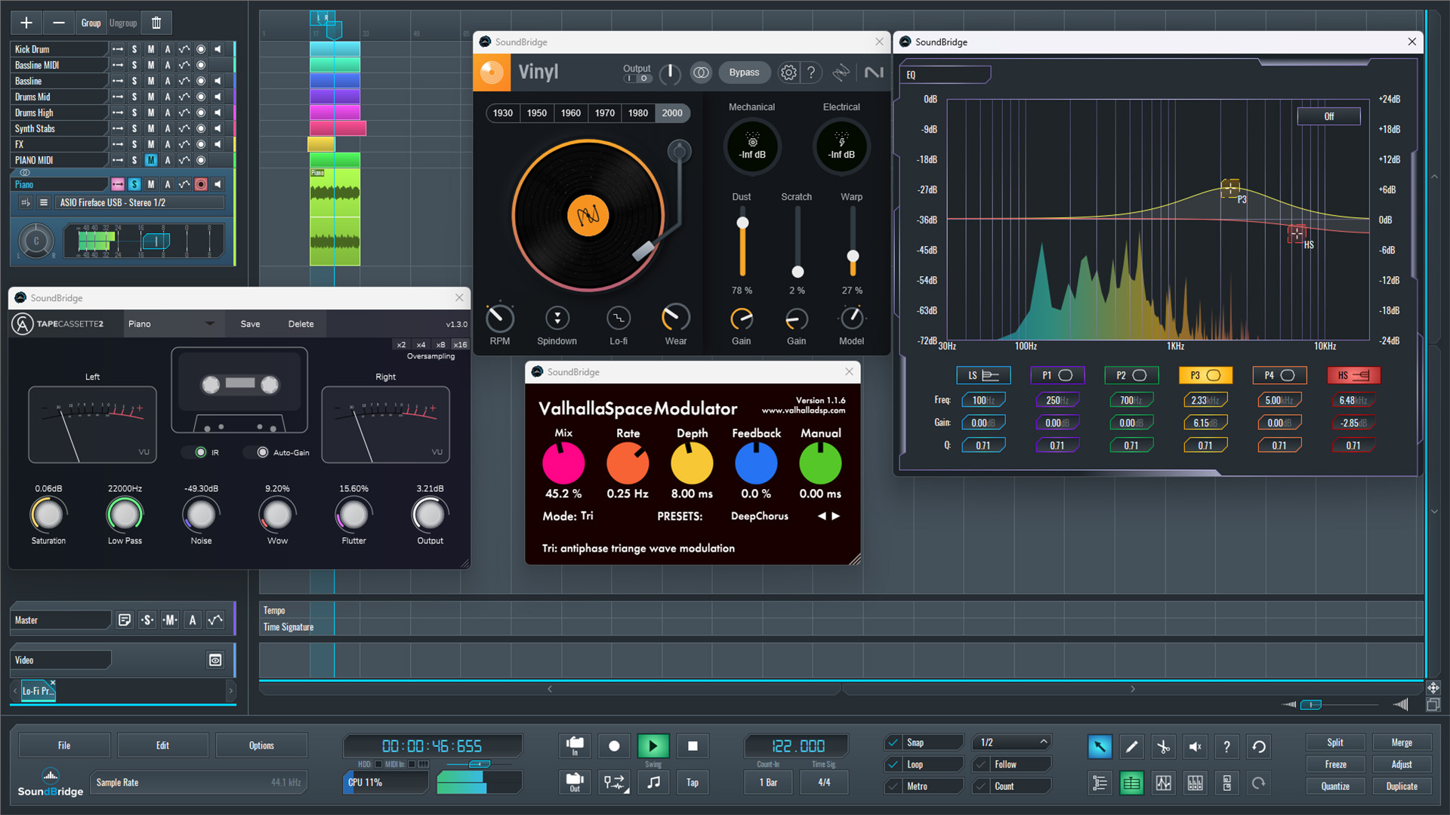Viewport: 1450px width, 815px height.
Task: Open the green sequencer view icon
Action: [1131, 783]
